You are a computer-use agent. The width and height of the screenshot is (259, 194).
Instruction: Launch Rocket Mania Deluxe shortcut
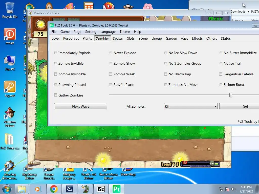[x=108, y=174]
